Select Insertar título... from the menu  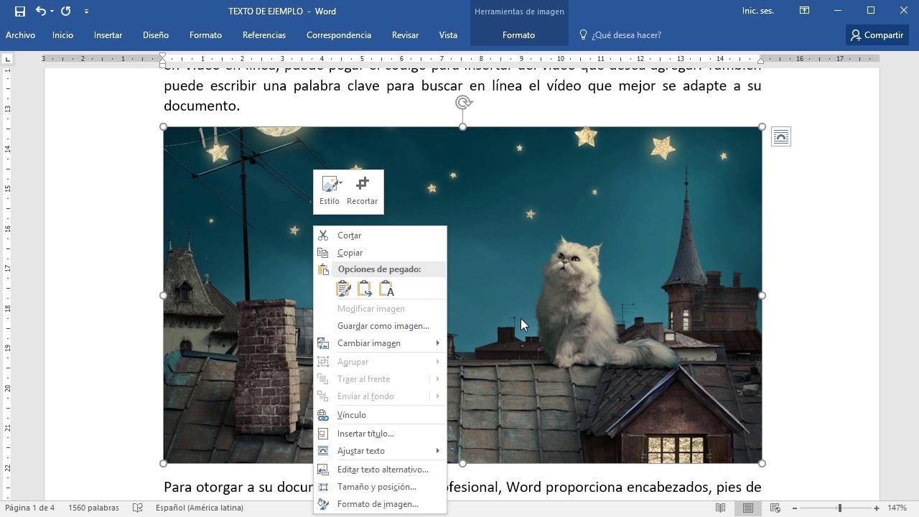pyautogui.click(x=380, y=434)
